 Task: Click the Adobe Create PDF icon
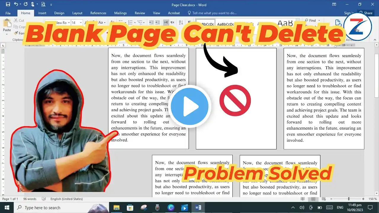(338, 23)
